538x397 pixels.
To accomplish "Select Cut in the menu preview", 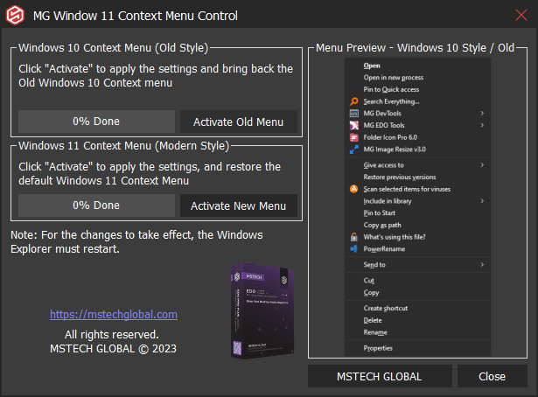I will click(x=369, y=281).
